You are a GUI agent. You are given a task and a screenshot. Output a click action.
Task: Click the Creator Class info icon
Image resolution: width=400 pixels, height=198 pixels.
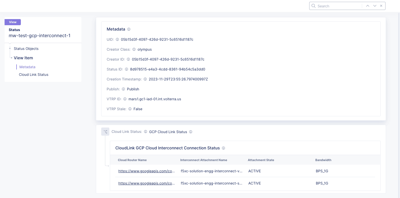pos(134,49)
